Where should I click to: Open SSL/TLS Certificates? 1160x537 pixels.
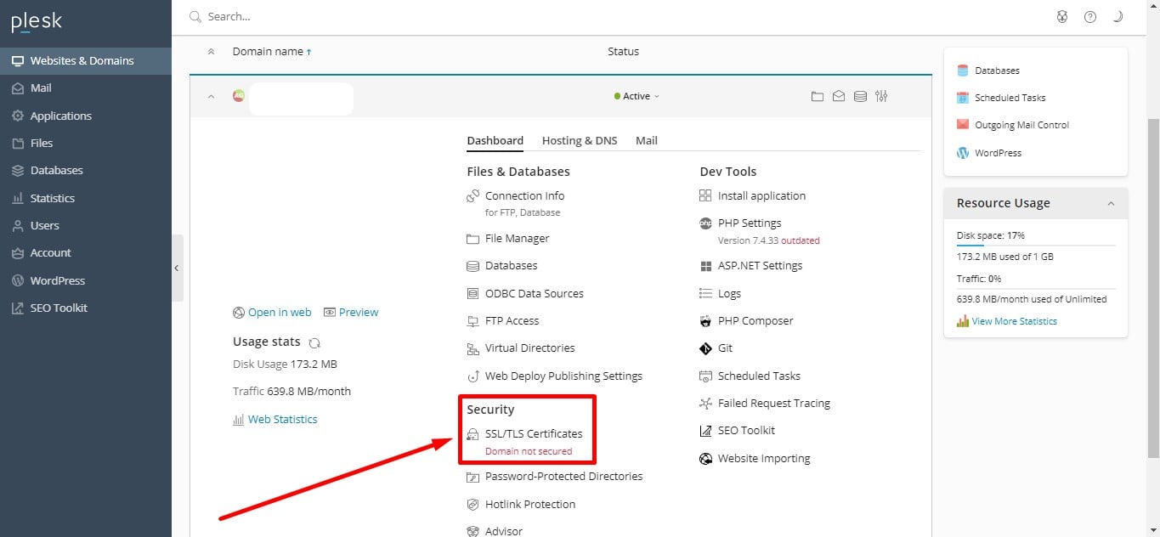click(x=534, y=433)
